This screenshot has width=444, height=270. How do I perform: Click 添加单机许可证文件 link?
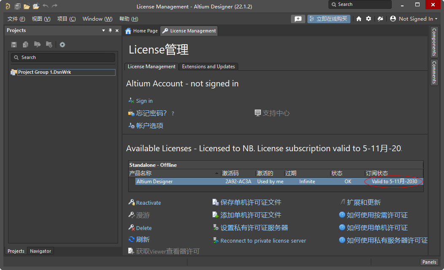(x=250, y=215)
